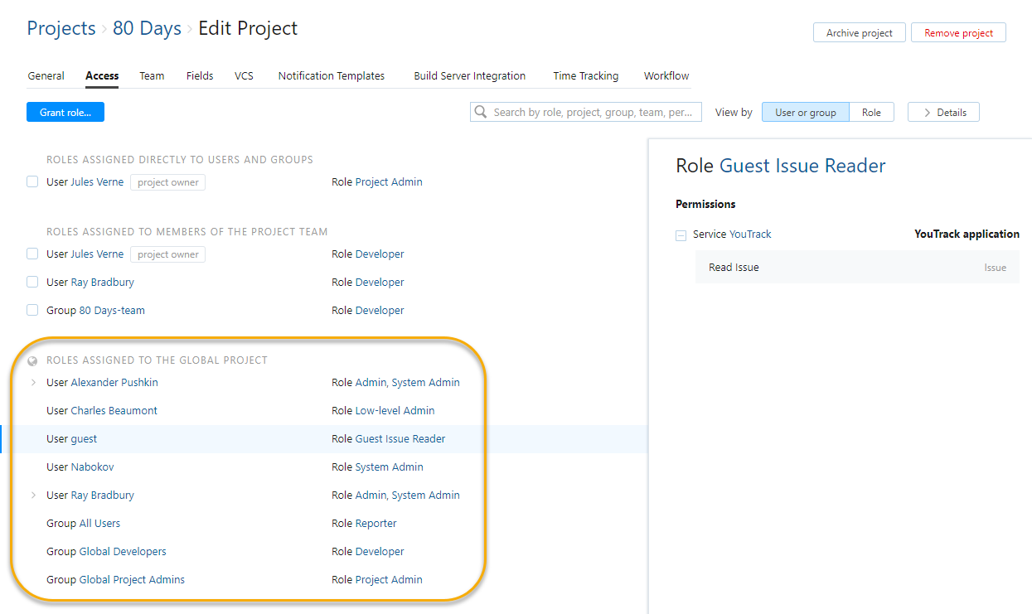Expand Alexander Pushkin's role entry
1032x614 pixels.
tap(33, 382)
